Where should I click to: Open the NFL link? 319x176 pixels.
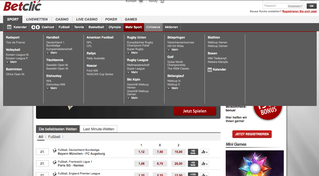click(89, 43)
